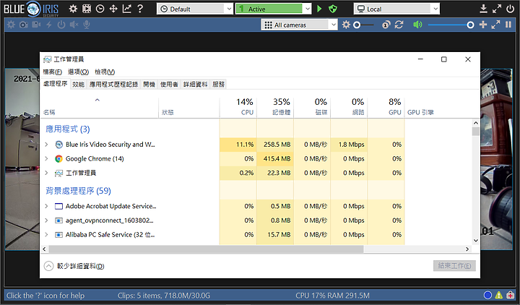Expand the 工作管理員 process row
The image size is (520, 305).
[46, 173]
